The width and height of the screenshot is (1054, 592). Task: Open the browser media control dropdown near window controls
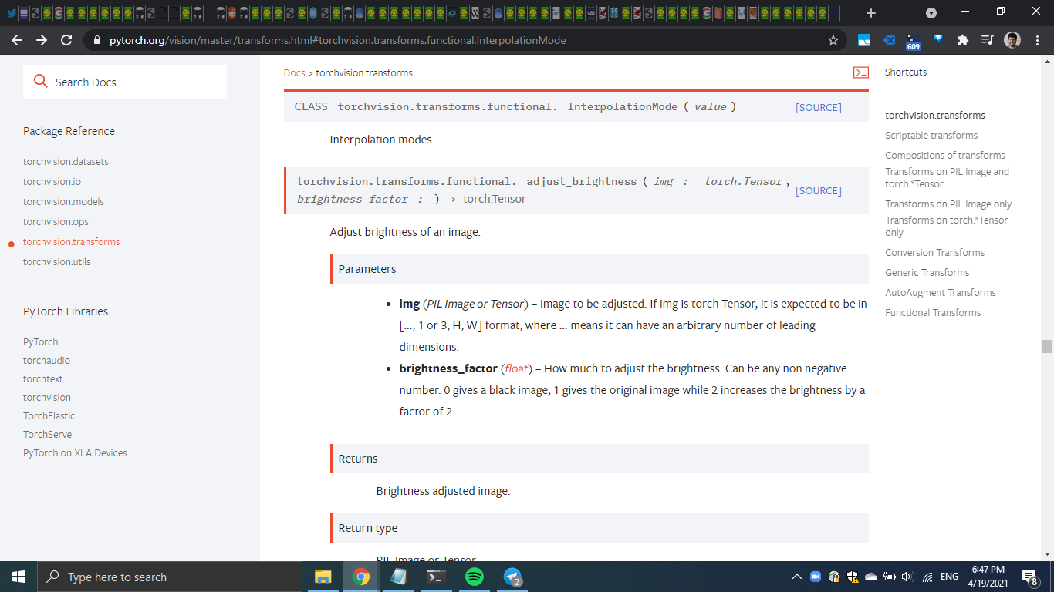coord(931,12)
